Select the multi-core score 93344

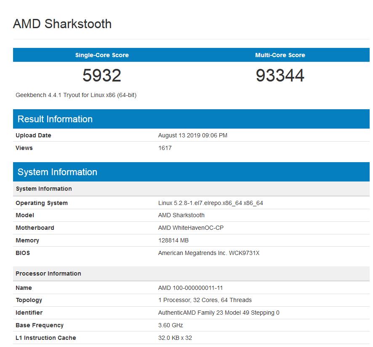[x=280, y=76]
